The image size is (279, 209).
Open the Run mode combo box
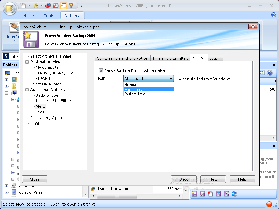[148, 79]
